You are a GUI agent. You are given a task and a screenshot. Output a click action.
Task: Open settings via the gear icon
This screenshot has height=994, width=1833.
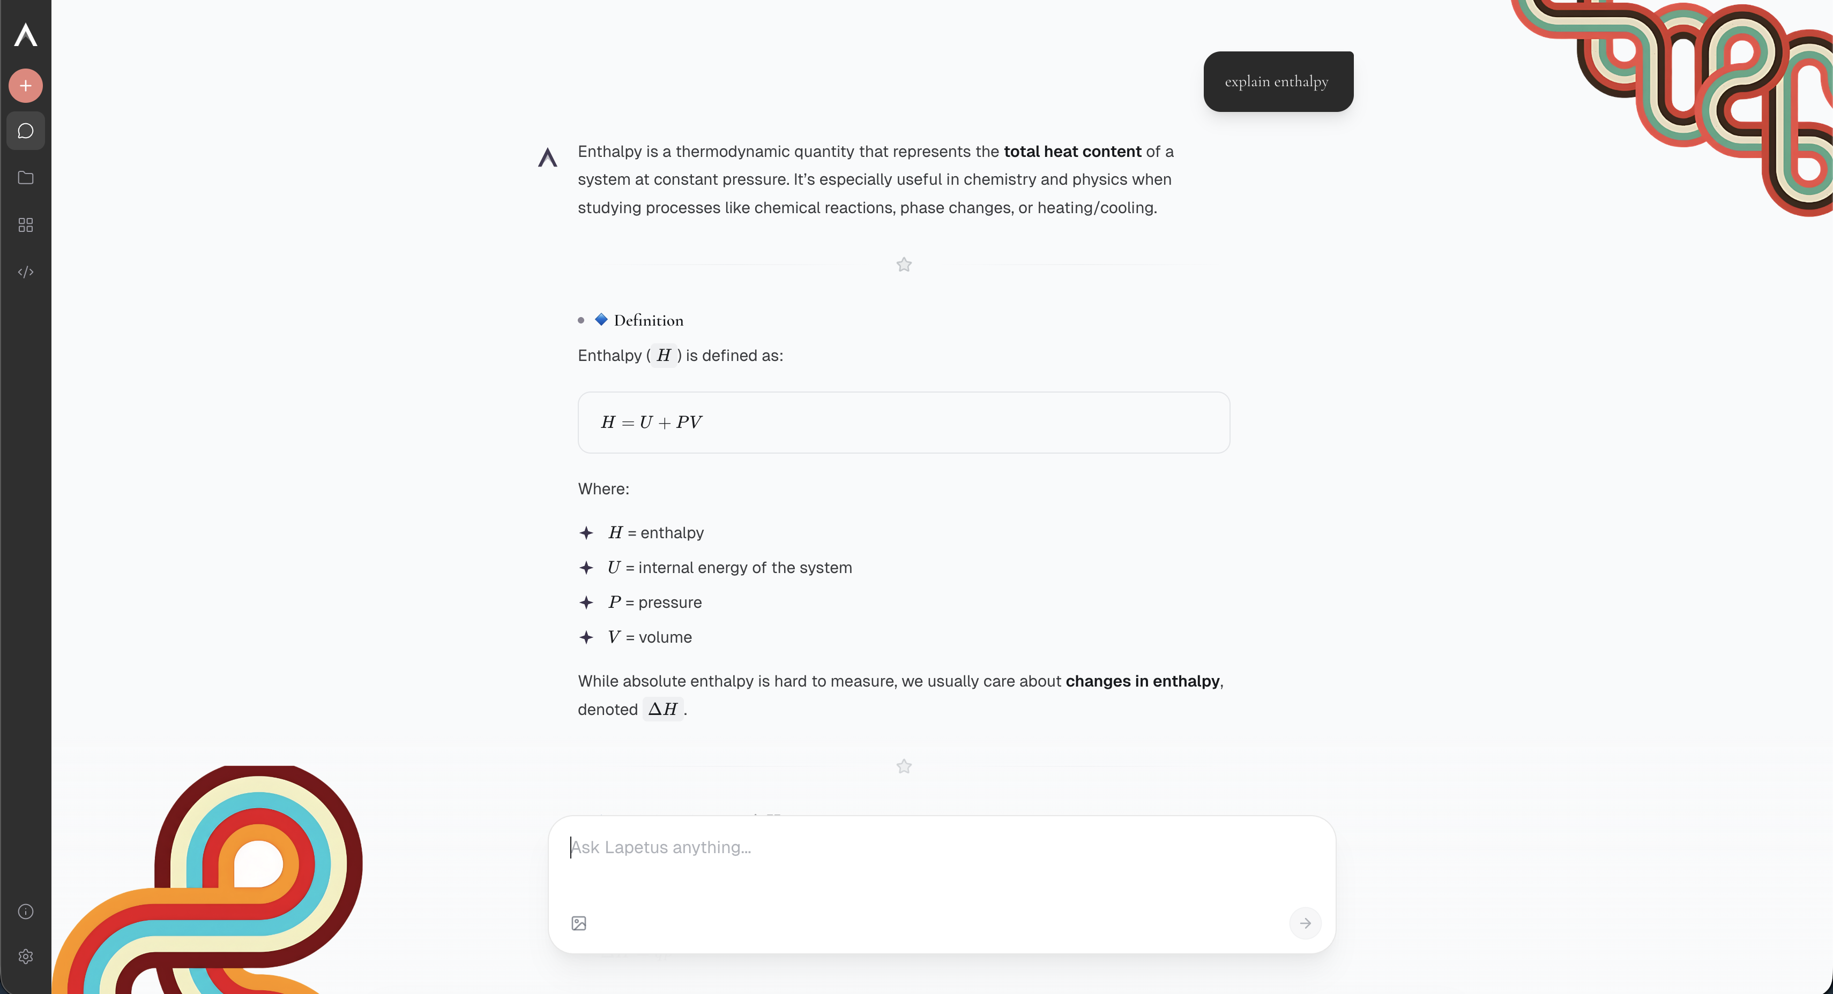26,957
